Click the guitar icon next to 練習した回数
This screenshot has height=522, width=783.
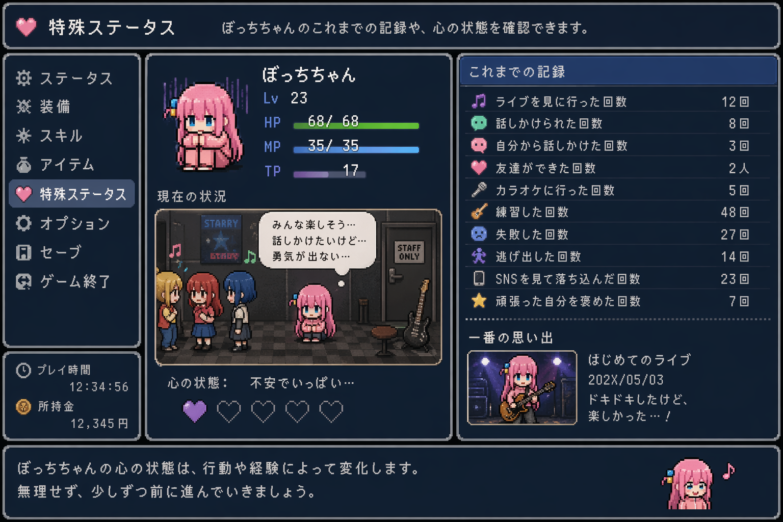(479, 212)
